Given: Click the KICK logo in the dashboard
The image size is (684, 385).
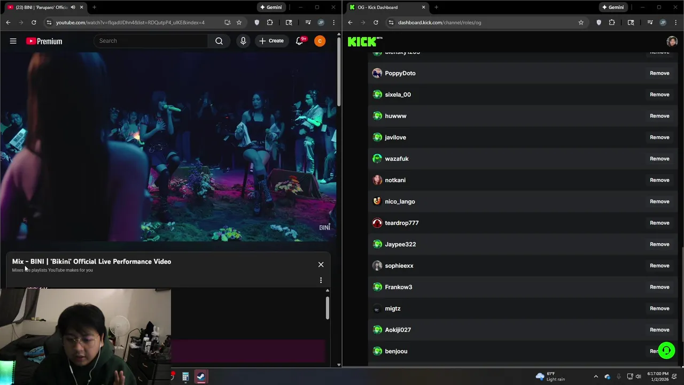Looking at the screenshot, I should click(x=365, y=41).
